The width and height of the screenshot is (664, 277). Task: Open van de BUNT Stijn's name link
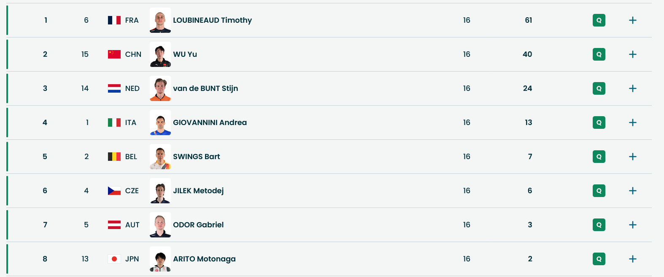[x=205, y=88]
